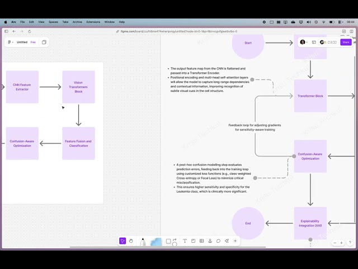Toggle the pages panel icon beside Free
This screenshot has height=269, width=358.
(44, 42)
